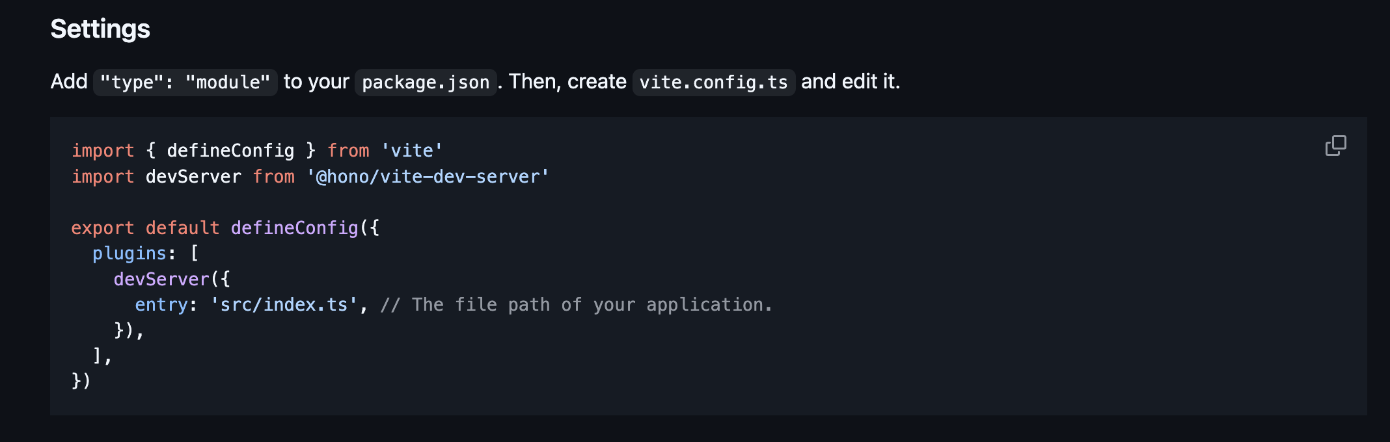Click the package.json inline code snippet
This screenshot has width=1390, height=442.
click(x=426, y=83)
